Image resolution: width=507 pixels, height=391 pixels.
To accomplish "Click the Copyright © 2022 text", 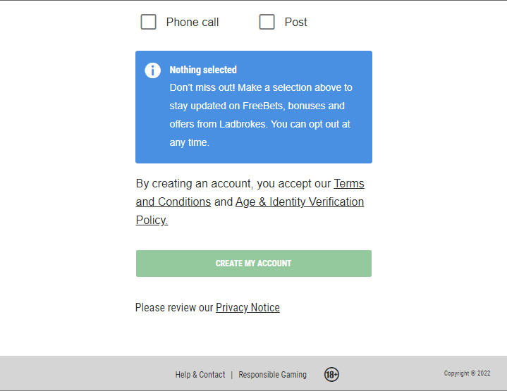I will [467, 373].
